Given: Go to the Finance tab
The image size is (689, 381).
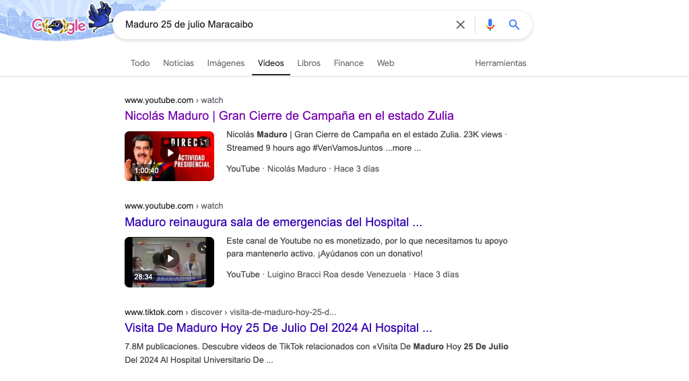Looking at the screenshot, I should coord(348,63).
